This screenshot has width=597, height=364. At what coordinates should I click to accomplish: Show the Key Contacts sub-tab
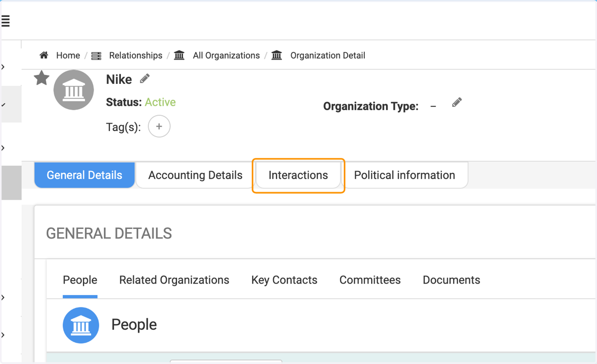coord(285,280)
